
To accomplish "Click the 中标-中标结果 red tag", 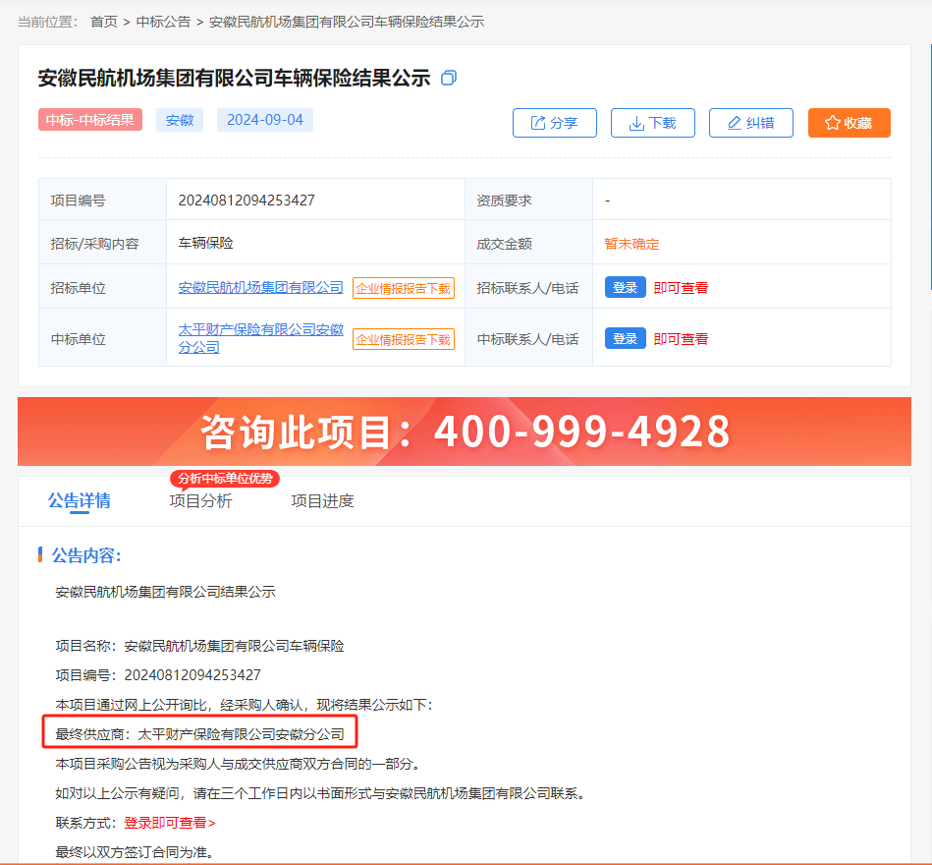I will tap(90, 120).
